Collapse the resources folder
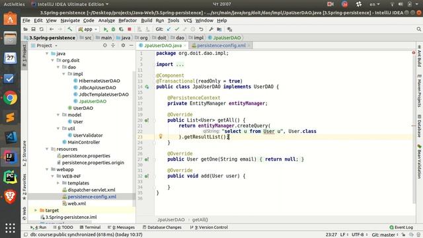Image resolution: width=423 pixels, height=238 pixels. pos(47,149)
